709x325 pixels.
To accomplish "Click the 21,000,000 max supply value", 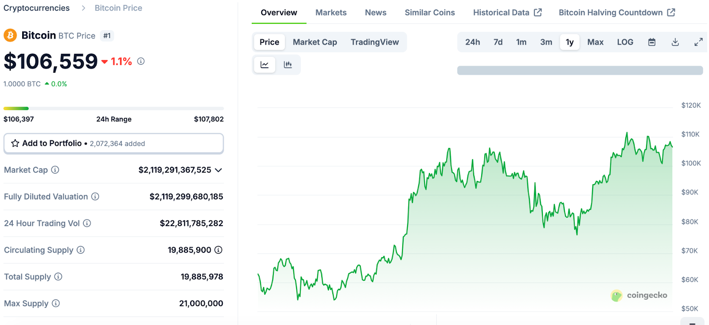I will click(x=201, y=303).
